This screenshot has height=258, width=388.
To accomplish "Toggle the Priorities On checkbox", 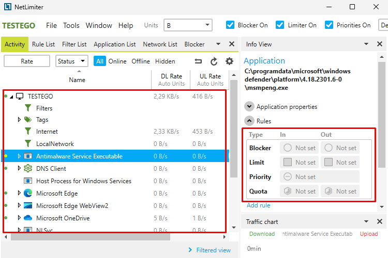I will (x=329, y=25).
